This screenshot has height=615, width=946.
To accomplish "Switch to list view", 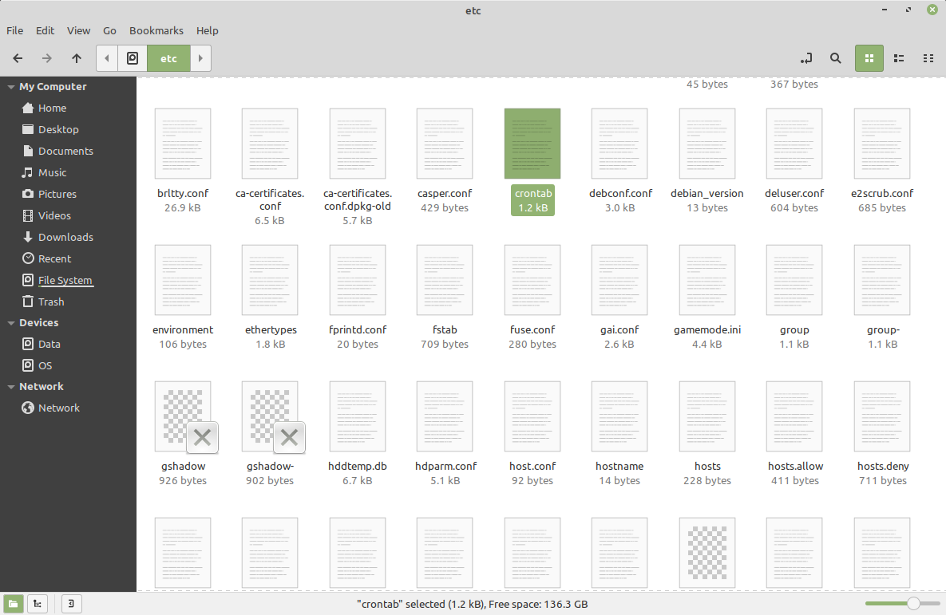I will (899, 58).
